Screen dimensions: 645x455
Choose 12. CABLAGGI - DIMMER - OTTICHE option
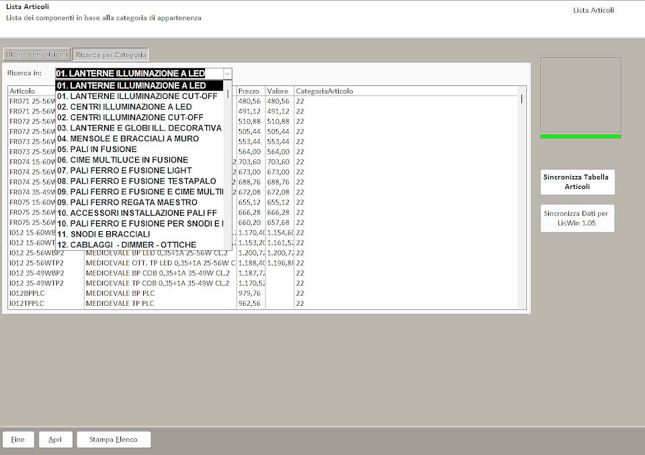[140, 245]
